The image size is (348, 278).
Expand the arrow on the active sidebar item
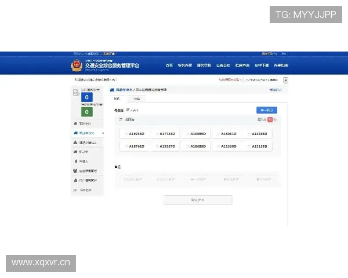103,133
